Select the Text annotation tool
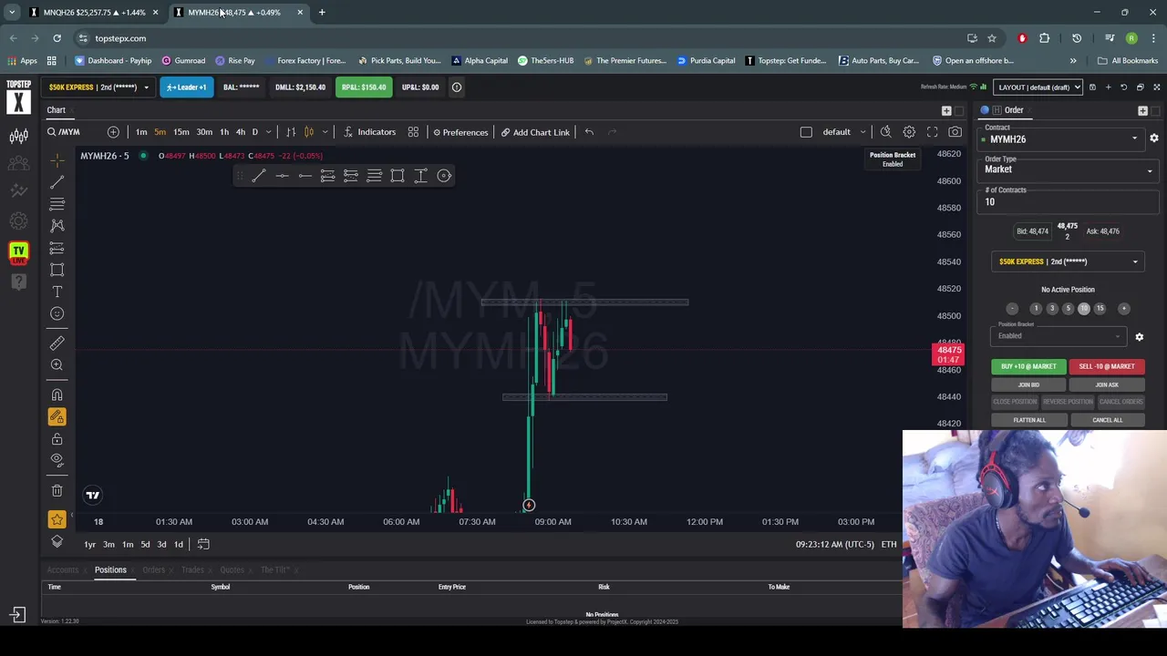This screenshot has height=656, width=1167. (x=57, y=292)
